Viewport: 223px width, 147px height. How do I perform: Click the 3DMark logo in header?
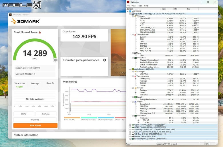[x=25, y=21]
